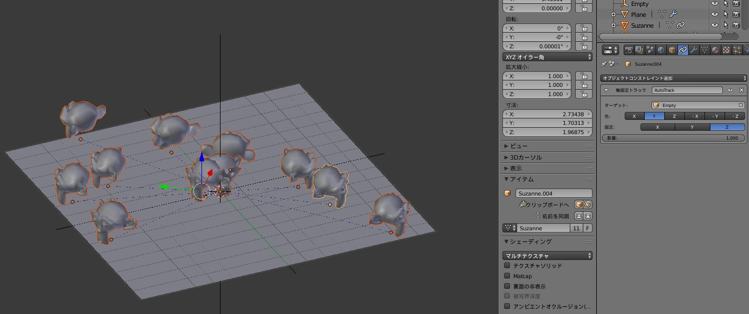Enable the 裏面の非表示 checkbox
749x314 pixels.
pos(507,286)
